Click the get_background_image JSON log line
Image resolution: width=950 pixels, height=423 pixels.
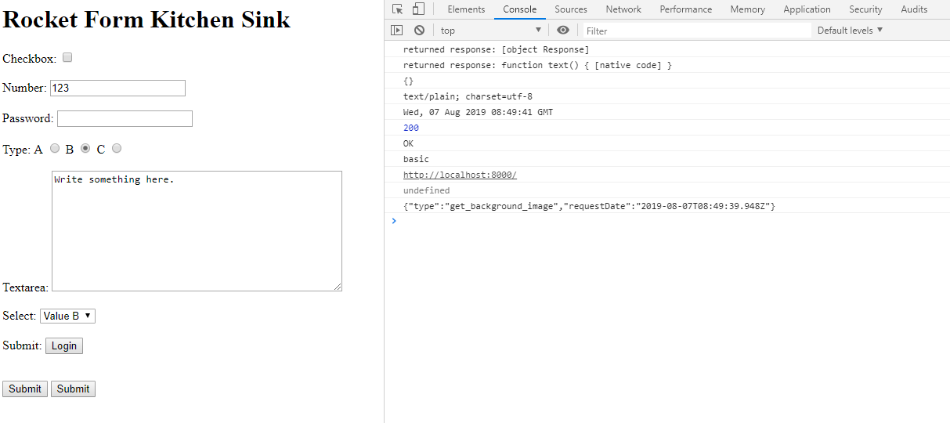(x=590, y=206)
